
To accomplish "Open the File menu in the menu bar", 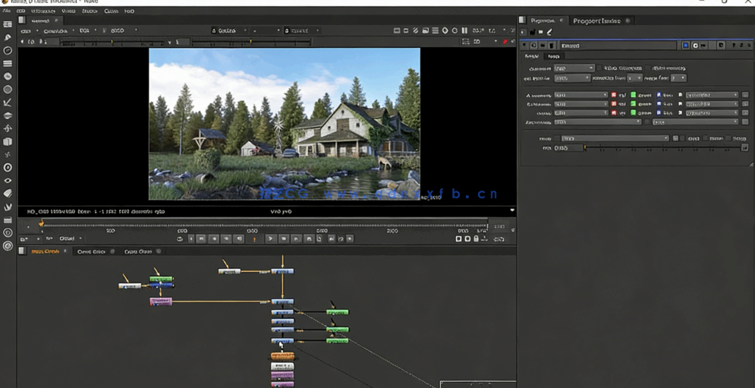I will pos(7,11).
